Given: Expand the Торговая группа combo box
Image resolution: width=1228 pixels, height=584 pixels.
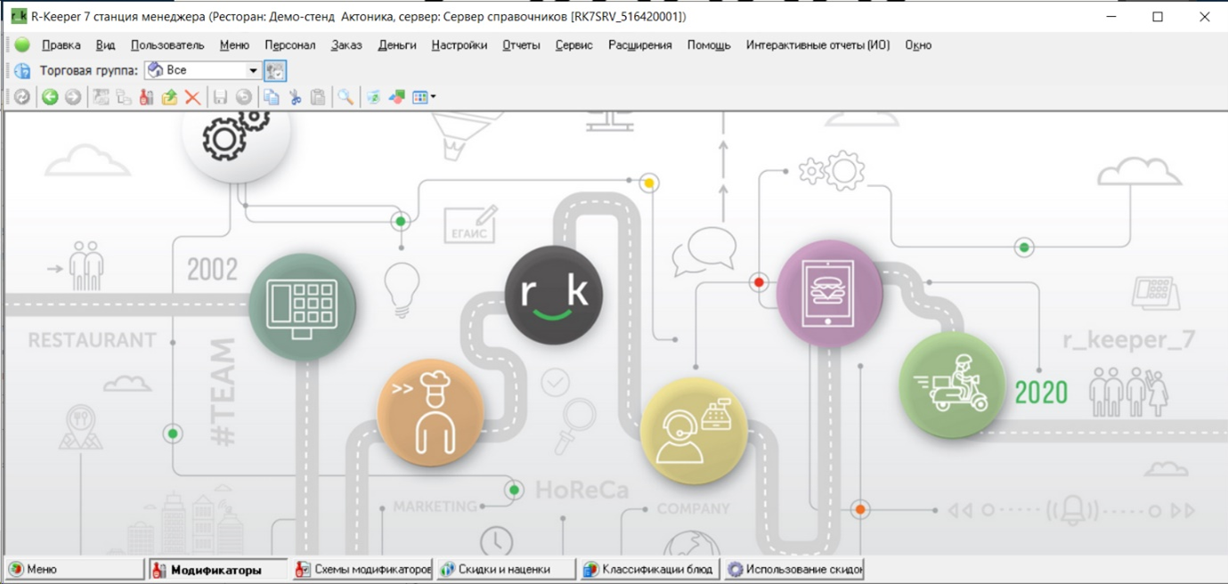Looking at the screenshot, I should point(253,70).
